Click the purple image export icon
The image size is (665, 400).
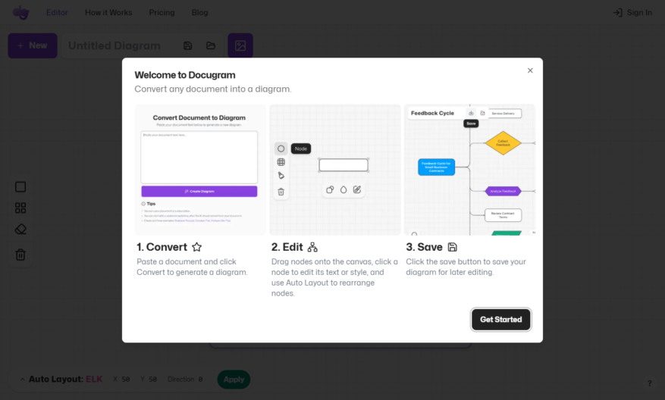pos(240,45)
